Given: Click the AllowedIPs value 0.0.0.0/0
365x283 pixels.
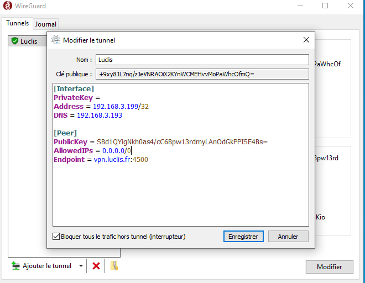Looking at the screenshot, I should 117,151.
